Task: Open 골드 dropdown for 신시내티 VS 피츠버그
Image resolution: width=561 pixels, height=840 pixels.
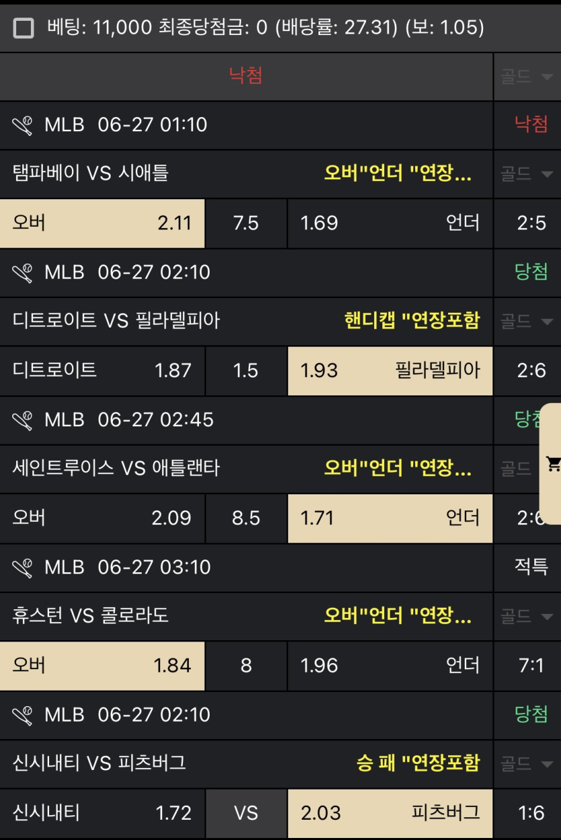Action: tap(527, 763)
